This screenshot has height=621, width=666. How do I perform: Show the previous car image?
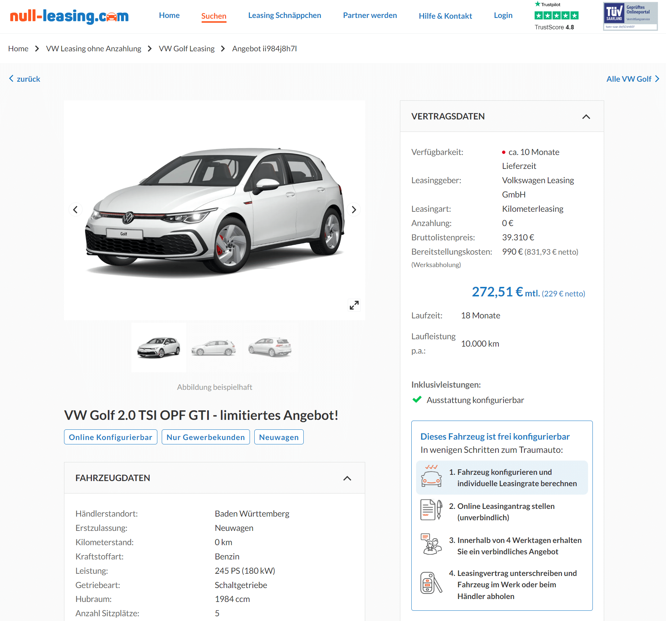coord(75,210)
